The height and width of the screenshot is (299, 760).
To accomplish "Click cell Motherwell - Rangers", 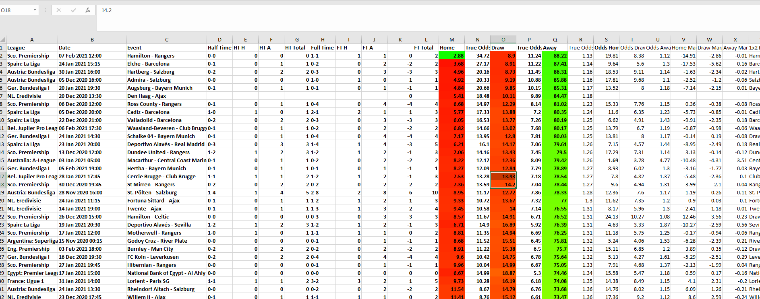I will [166, 233].
